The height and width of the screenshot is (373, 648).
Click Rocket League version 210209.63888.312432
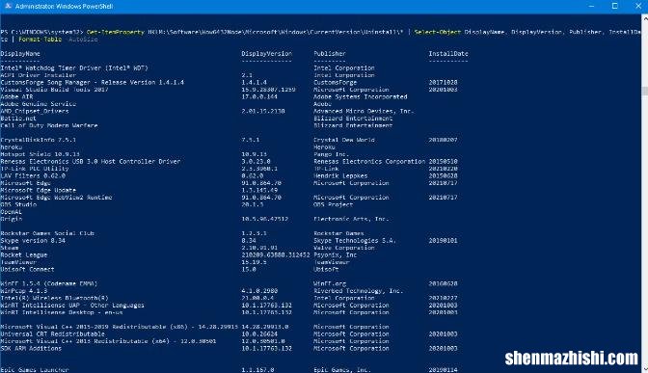276,255
